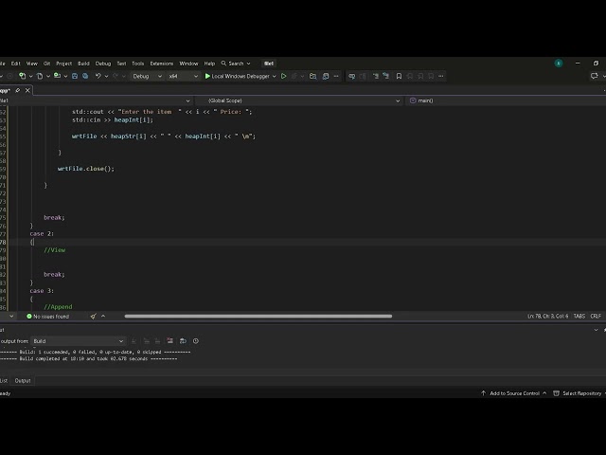Open the first toolbar overflow ellipsis
Screen dimensions: 606x455
pos(336,76)
